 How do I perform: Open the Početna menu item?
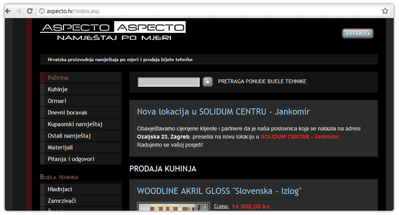click(x=81, y=77)
